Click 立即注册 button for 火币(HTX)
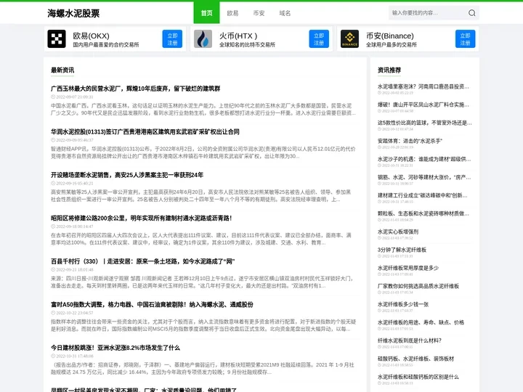 [319, 39]
